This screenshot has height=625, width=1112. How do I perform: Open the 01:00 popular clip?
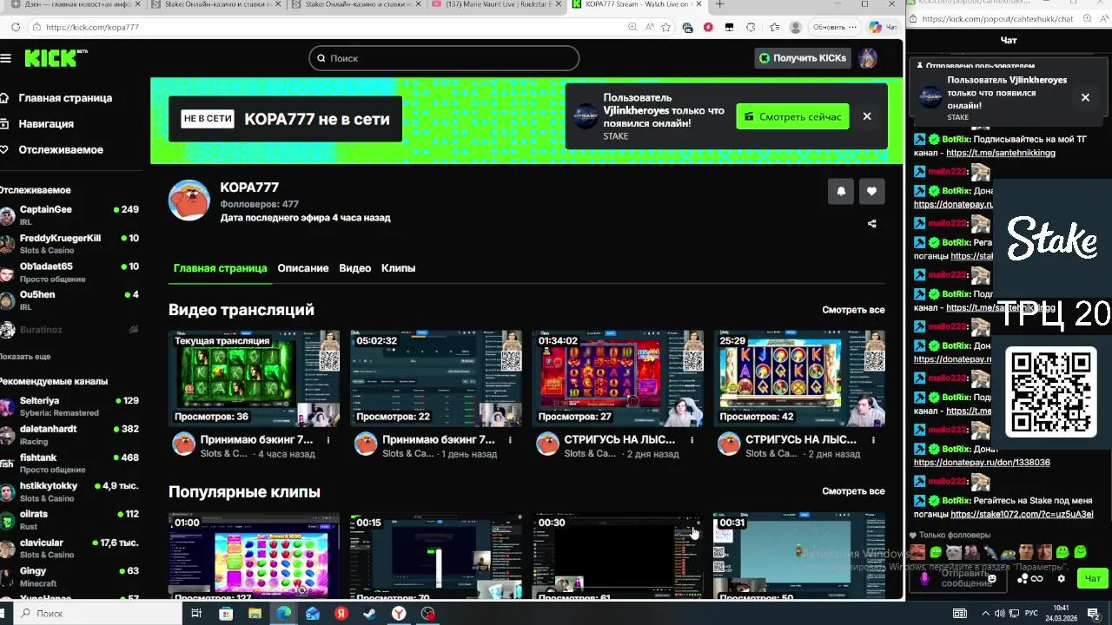(254, 556)
